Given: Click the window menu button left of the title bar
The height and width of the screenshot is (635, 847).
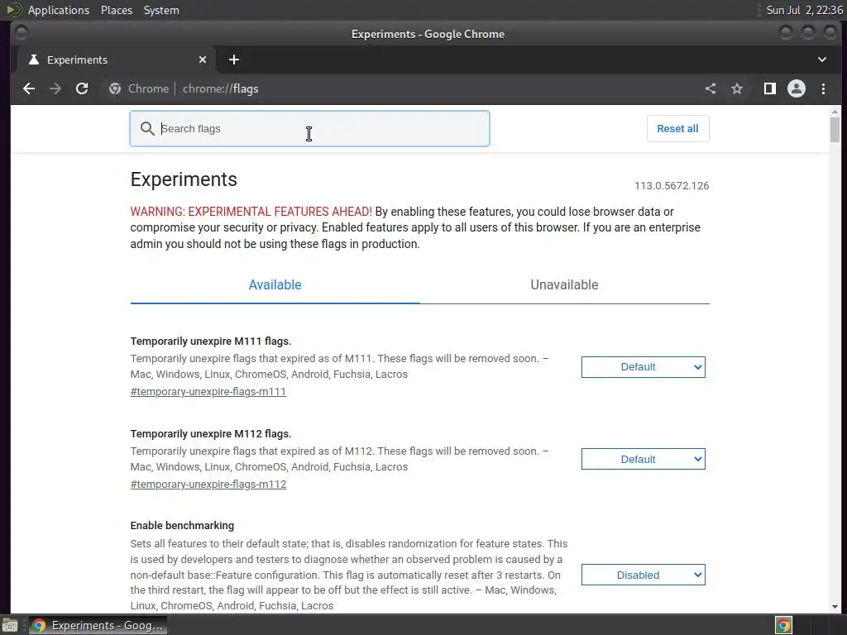Looking at the screenshot, I should [22, 33].
